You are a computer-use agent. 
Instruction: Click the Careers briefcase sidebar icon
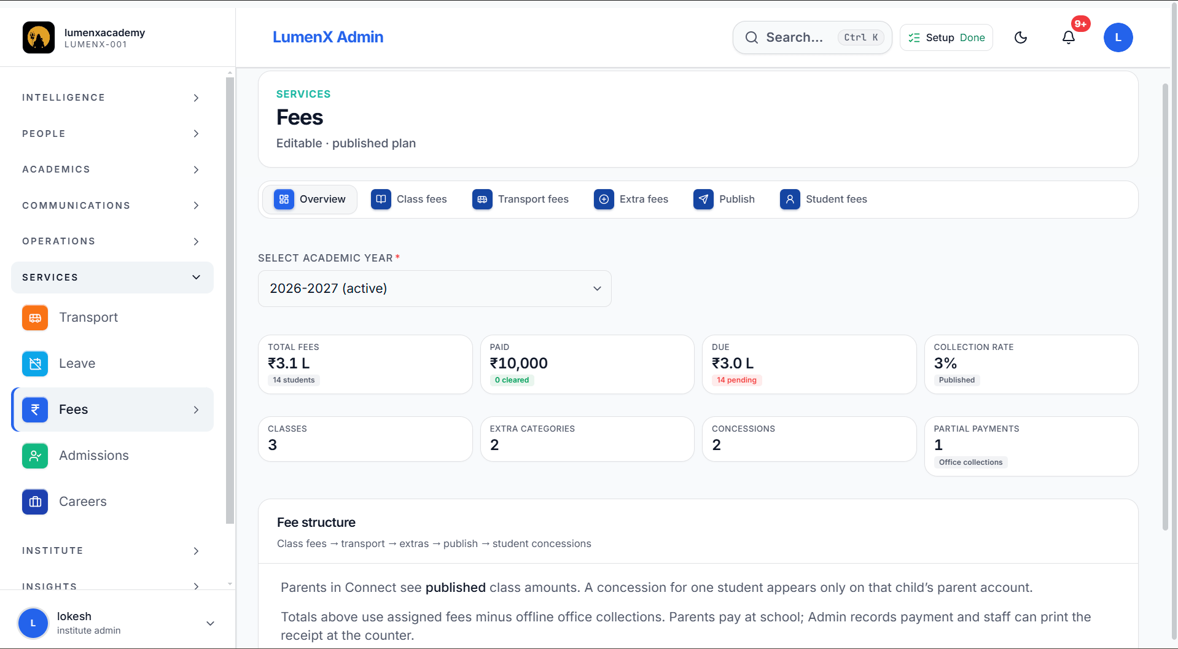pyautogui.click(x=35, y=502)
